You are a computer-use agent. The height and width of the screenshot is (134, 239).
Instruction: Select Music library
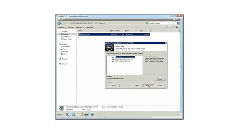(63, 49)
